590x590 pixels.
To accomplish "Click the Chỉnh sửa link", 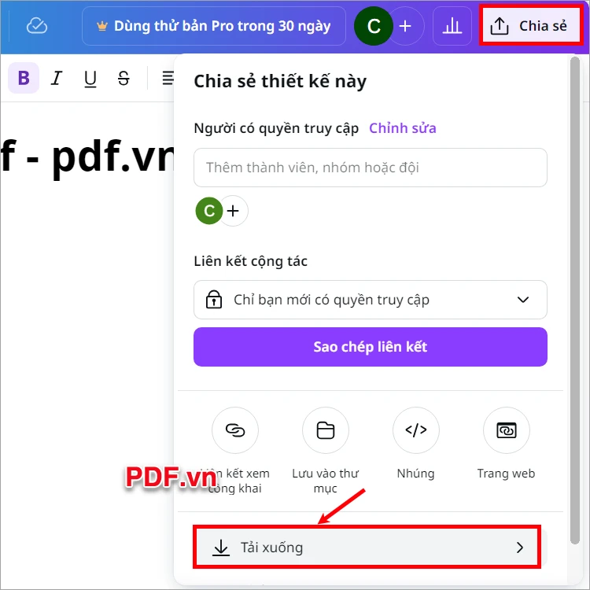I will (403, 128).
